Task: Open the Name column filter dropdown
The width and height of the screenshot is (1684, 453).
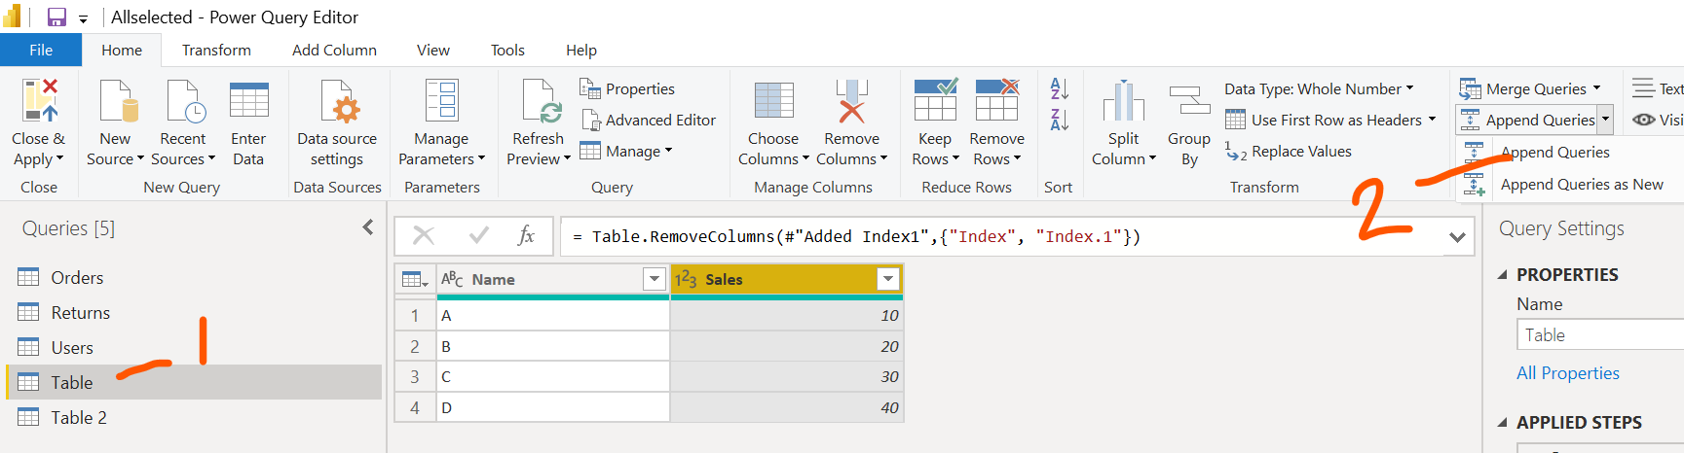Action: click(x=655, y=280)
